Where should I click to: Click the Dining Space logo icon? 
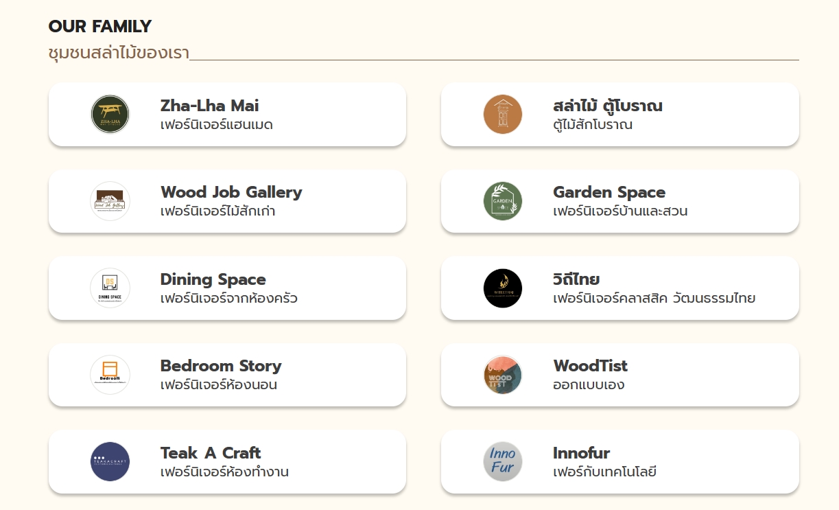(110, 288)
